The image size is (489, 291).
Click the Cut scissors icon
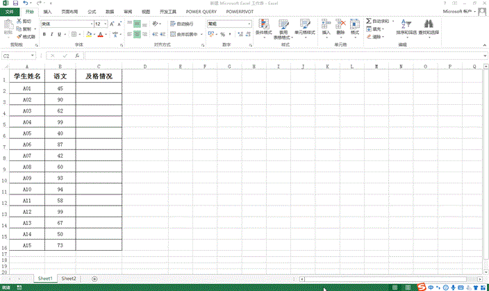pos(19,22)
